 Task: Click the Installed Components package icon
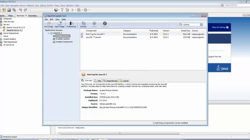tap(54, 42)
